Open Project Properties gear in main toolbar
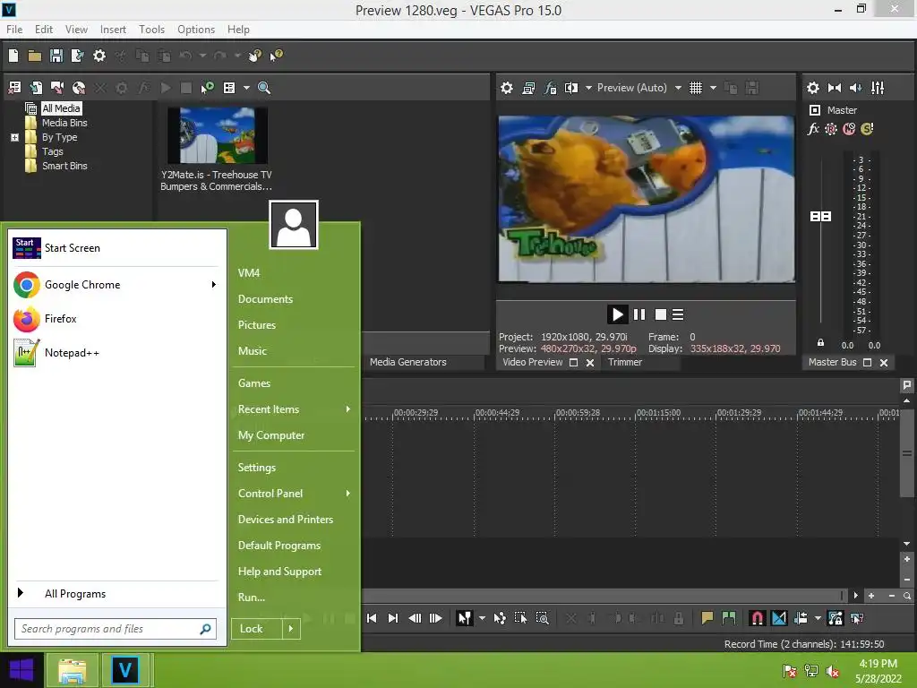The height and width of the screenshot is (688, 917). coord(99,56)
